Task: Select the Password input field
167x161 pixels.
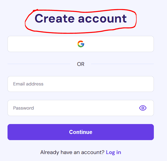Action: click(x=81, y=108)
